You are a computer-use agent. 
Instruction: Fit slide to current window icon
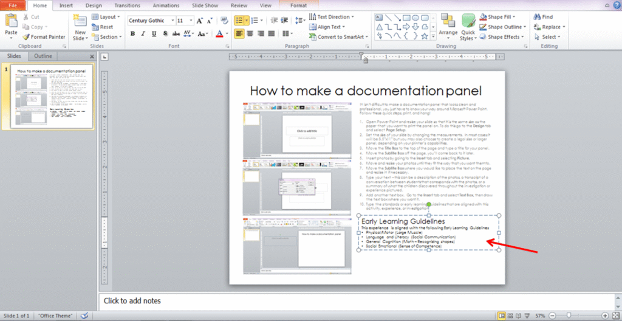coord(616,316)
